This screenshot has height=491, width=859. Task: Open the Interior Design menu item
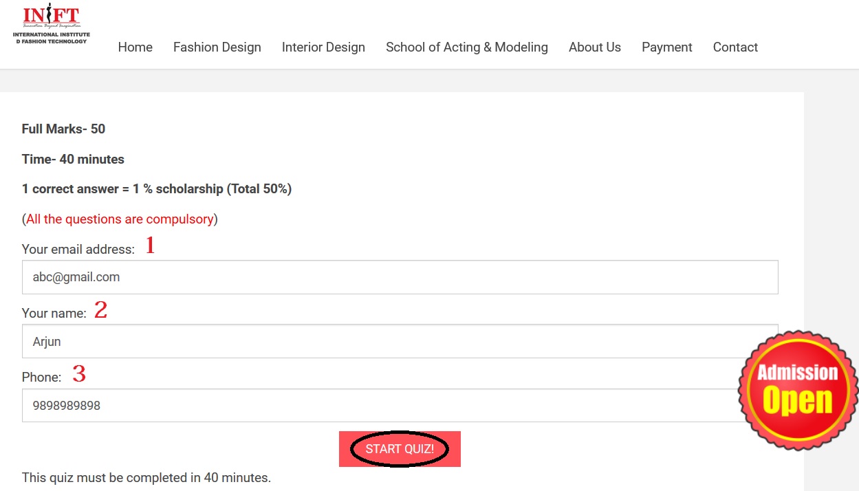[x=323, y=47]
